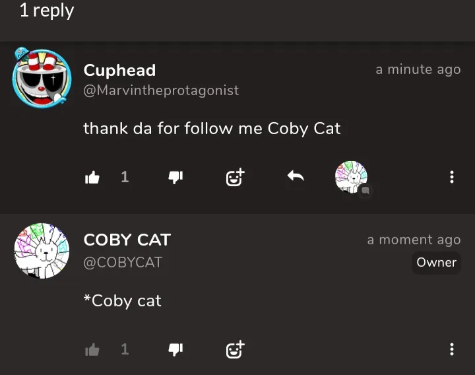This screenshot has width=475, height=375.
Task: Open the COBY CAT display name link
Action: (127, 240)
